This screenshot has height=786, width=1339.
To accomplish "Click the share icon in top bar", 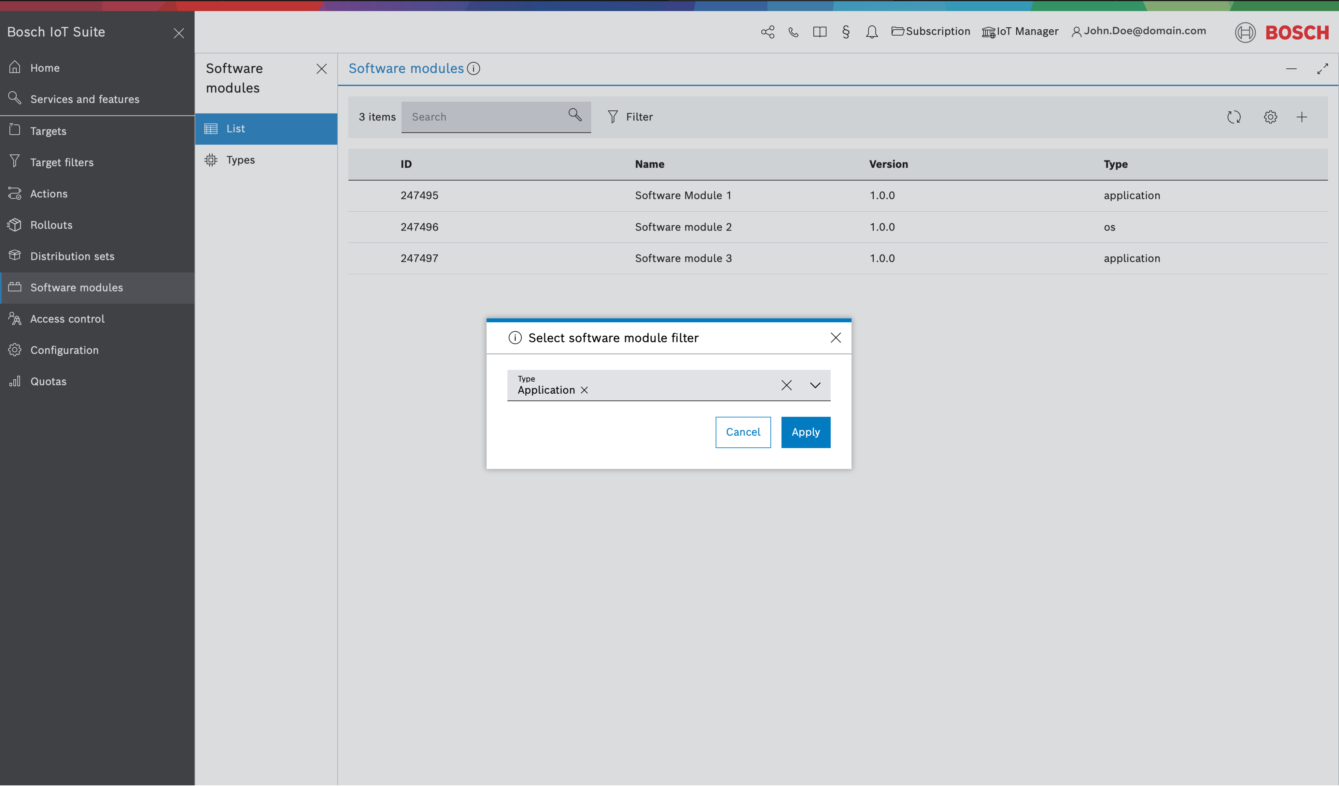I will click(x=767, y=32).
